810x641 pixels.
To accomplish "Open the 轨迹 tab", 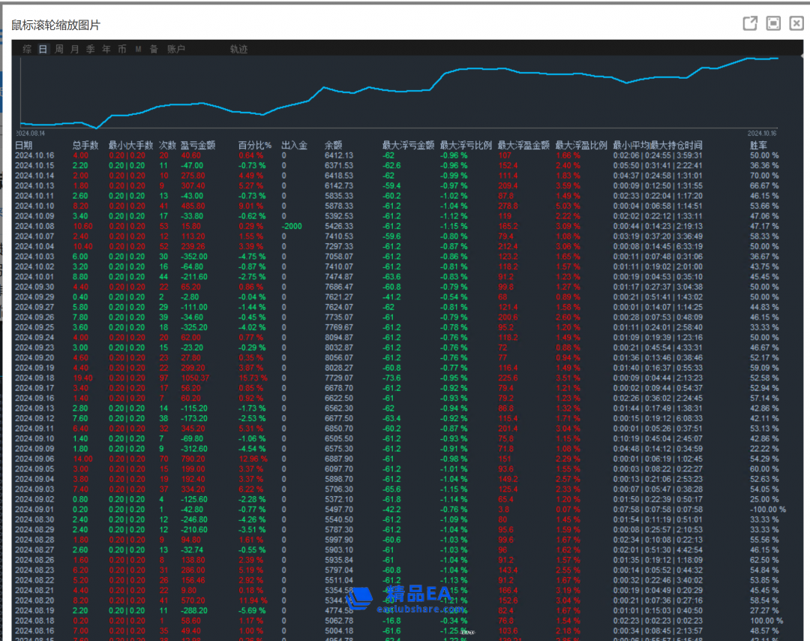I will click(238, 50).
